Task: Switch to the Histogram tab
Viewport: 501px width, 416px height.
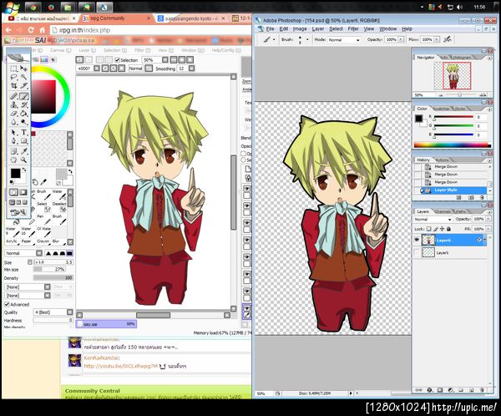Action: [462, 58]
